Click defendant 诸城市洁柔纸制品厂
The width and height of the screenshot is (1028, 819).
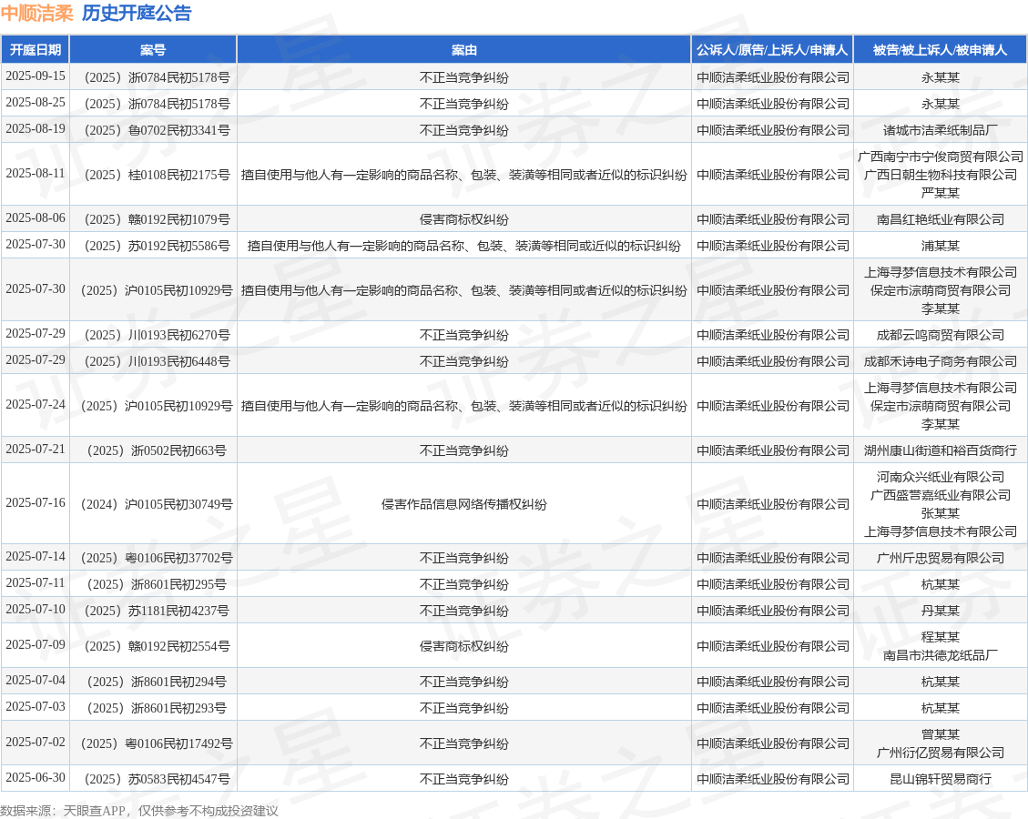[941, 130]
